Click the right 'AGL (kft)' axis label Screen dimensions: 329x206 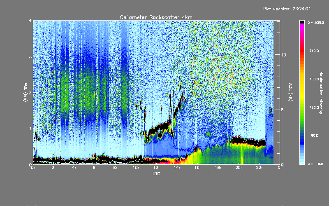tap(290, 92)
